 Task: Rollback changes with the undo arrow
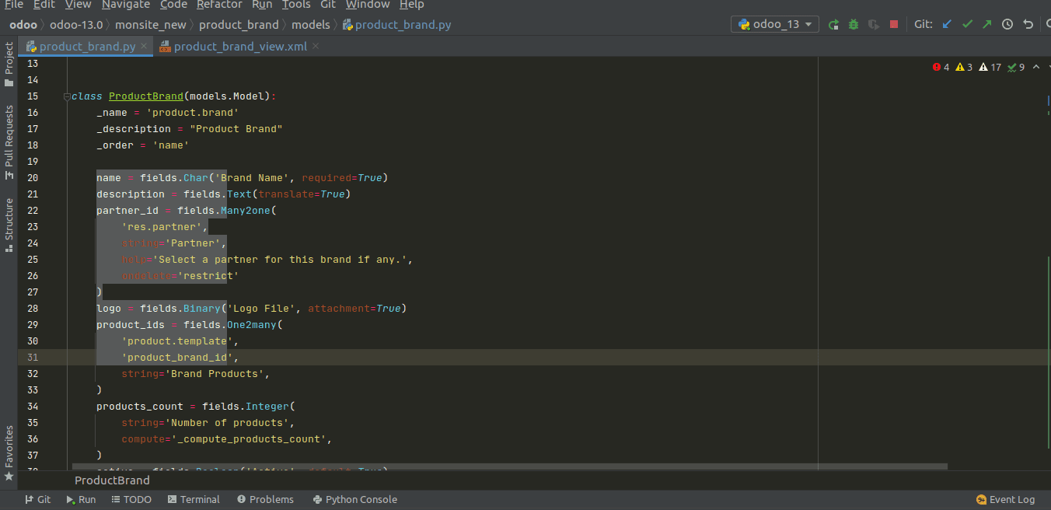(1028, 24)
